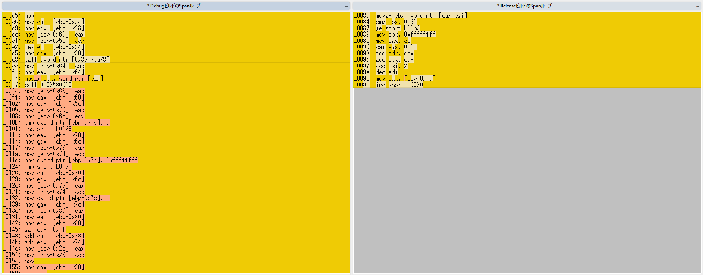
Task: Click line L0151: mov [ebp-0x28], edx
Action: pos(43,255)
